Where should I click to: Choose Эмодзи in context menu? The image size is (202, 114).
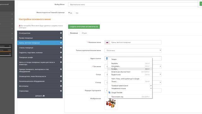(x=130, y=59)
